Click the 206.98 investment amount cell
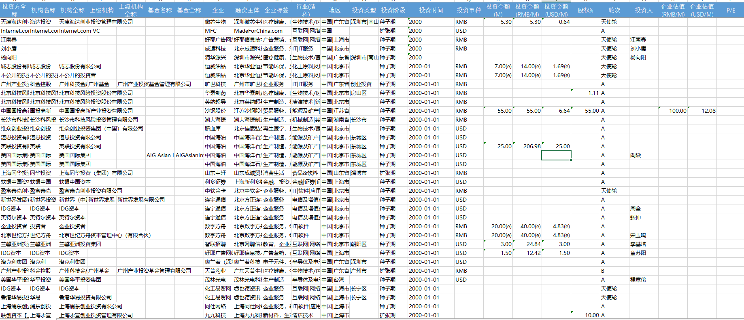The width and height of the screenshot is (744, 320). (527, 146)
